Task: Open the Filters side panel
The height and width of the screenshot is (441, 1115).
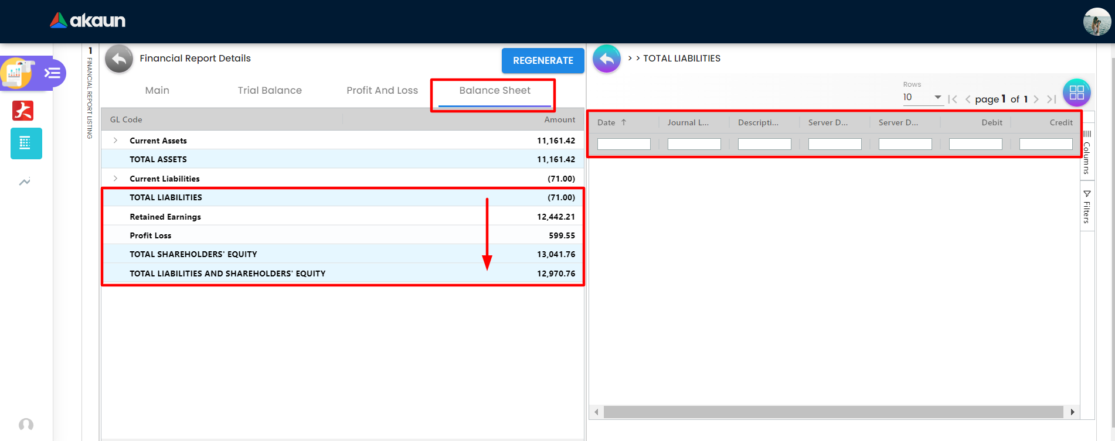Action: pyautogui.click(x=1087, y=208)
